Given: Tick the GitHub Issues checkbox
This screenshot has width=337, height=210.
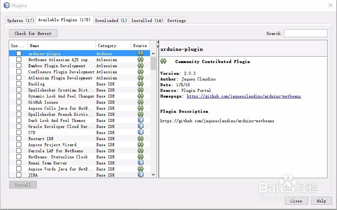Looking at the screenshot, I should (x=19, y=102).
